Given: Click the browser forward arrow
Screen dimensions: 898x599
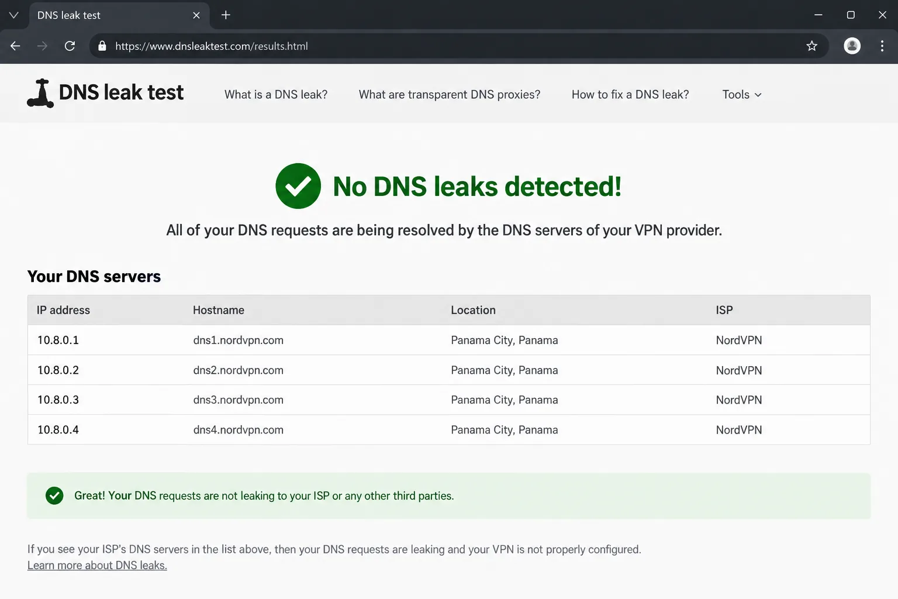Looking at the screenshot, I should click(42, 46).
